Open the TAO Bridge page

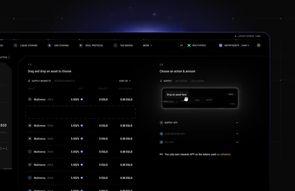[127, 45]
